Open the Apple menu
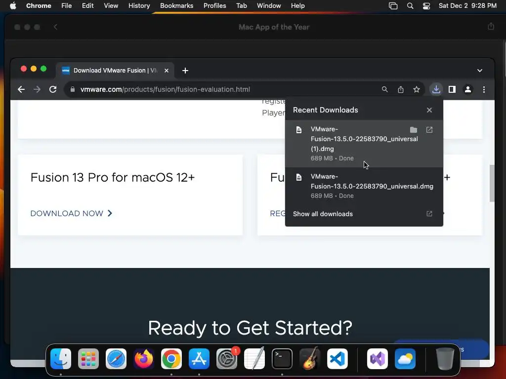Screen dimensions: 506x379 point(13,6)
